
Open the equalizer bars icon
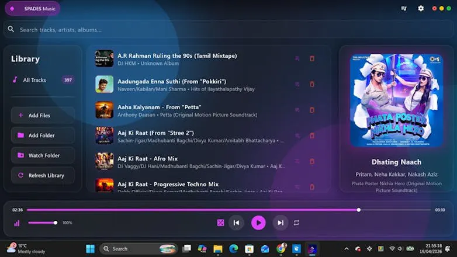(17, 223)
